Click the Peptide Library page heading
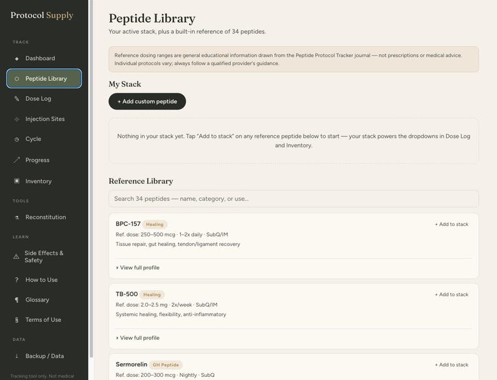The height and width of the screenshot is (380, 497). (152, 18)
